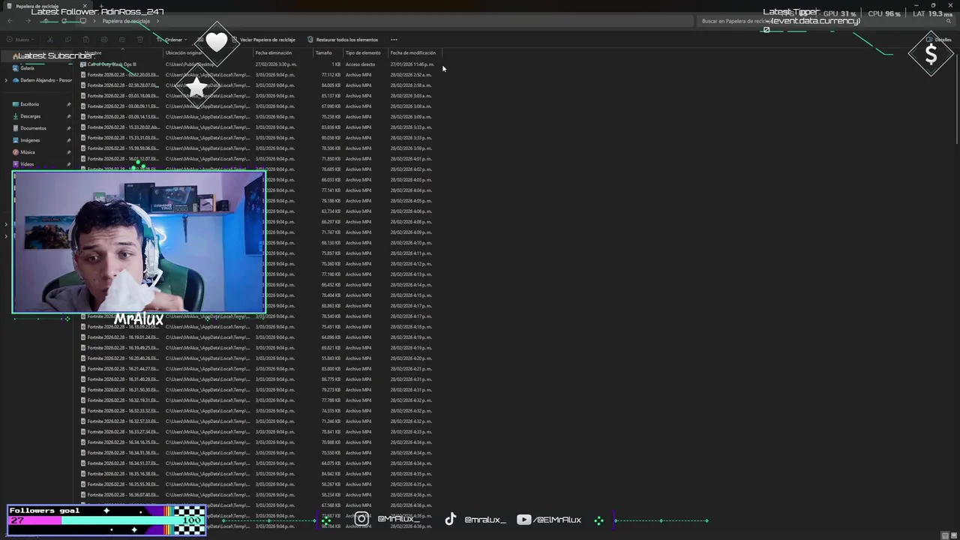This screenshot has width=960, height=540.
Task: Click the Call of Duty Black Ops III shortcut icon
Action: pyautogui.click(x=83, y=64)
